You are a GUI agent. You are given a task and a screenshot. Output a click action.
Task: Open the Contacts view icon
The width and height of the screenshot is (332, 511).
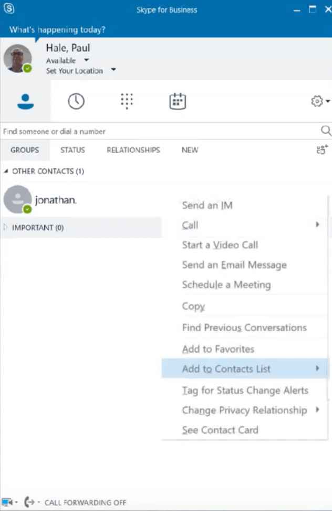click(x=25, y=101)
